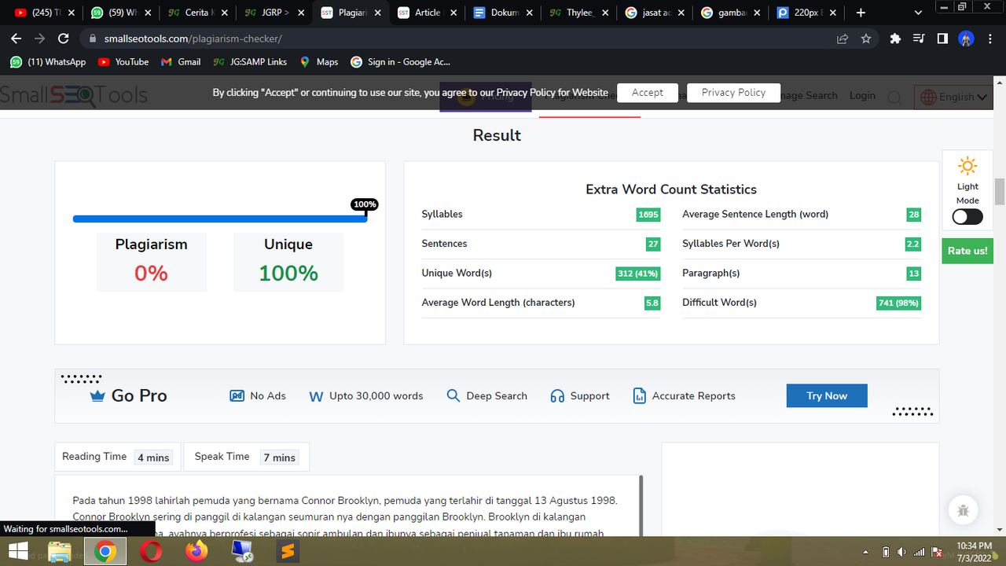Click the volume speaker tray icon
1006x566 pixels.
tap(902, 552)
